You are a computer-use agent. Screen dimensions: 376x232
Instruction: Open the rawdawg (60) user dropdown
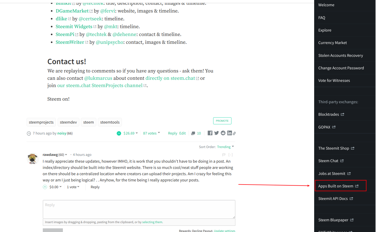(55, 155)
